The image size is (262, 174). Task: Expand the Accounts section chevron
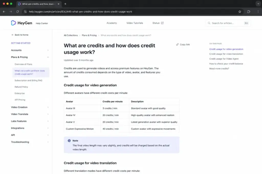click(48, 50)
